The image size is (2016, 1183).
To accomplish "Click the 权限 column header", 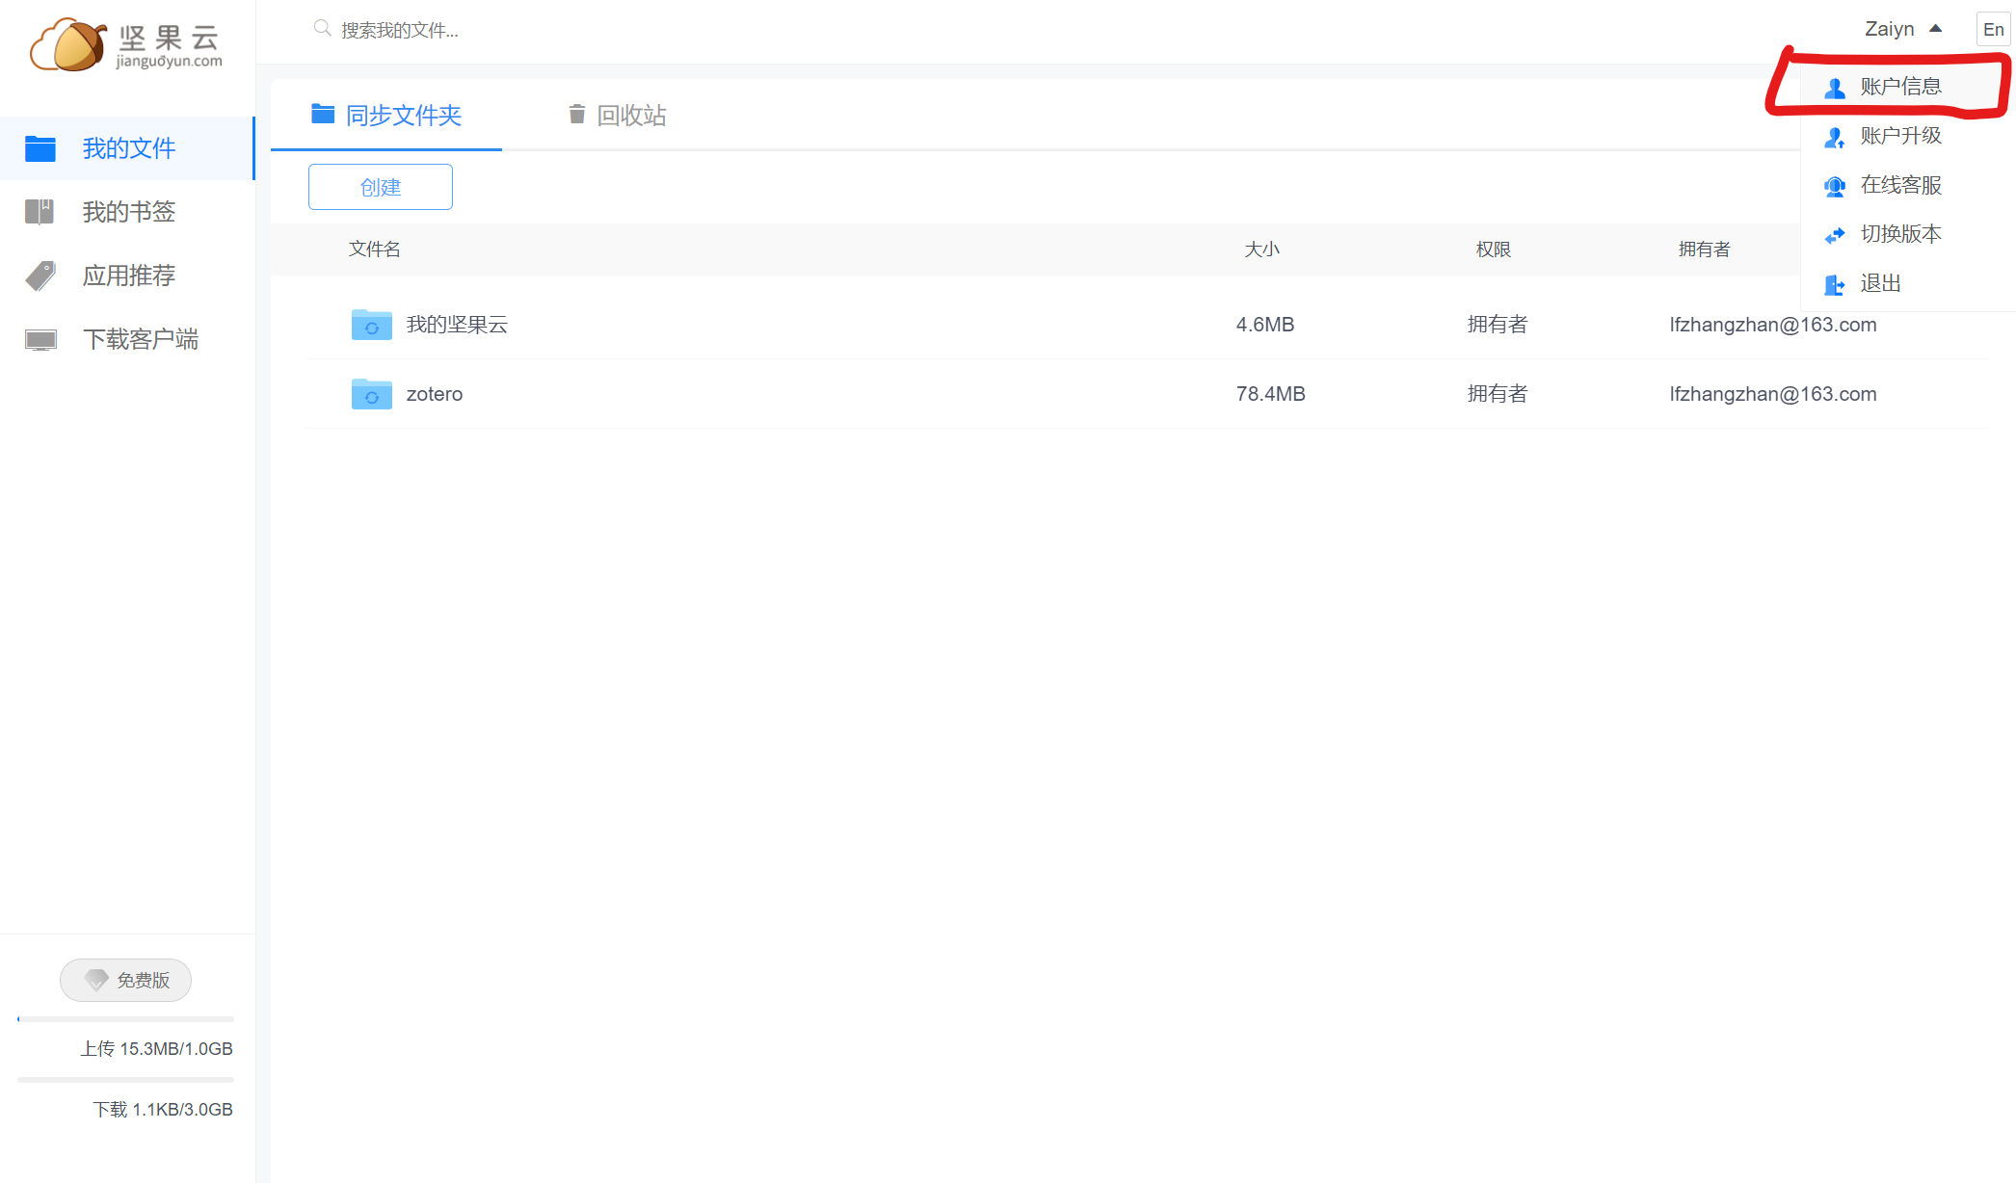I will click(x=1493, y=250).
